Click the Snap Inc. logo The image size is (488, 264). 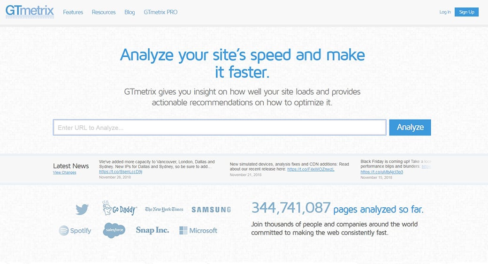tap(152, 230)
